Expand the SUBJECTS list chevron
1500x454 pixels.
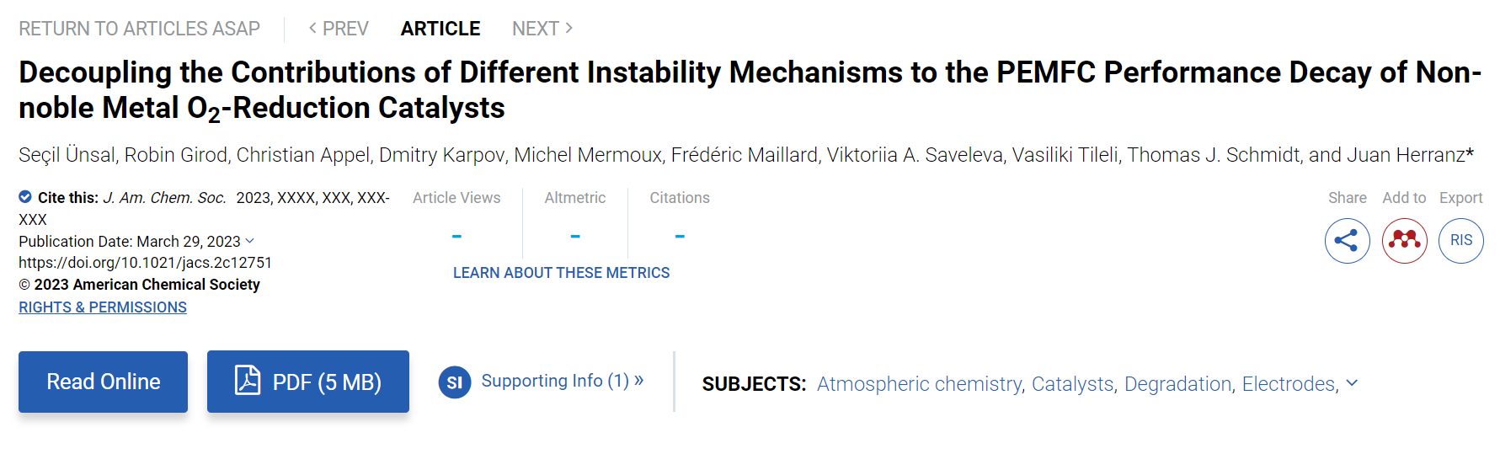coord(1352,382)
